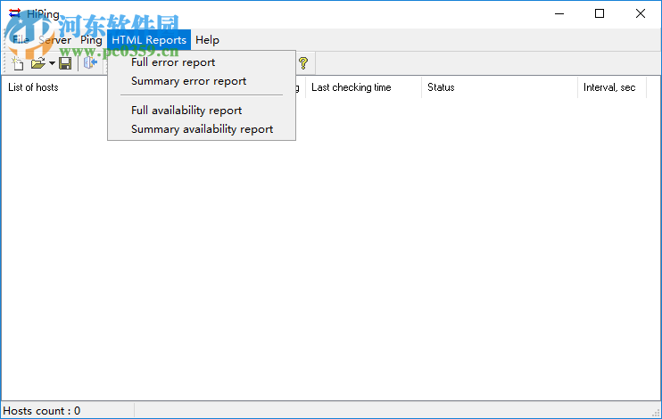Click the Status column header
This screenshot has width=662, height=419.
tap(500, 87)
